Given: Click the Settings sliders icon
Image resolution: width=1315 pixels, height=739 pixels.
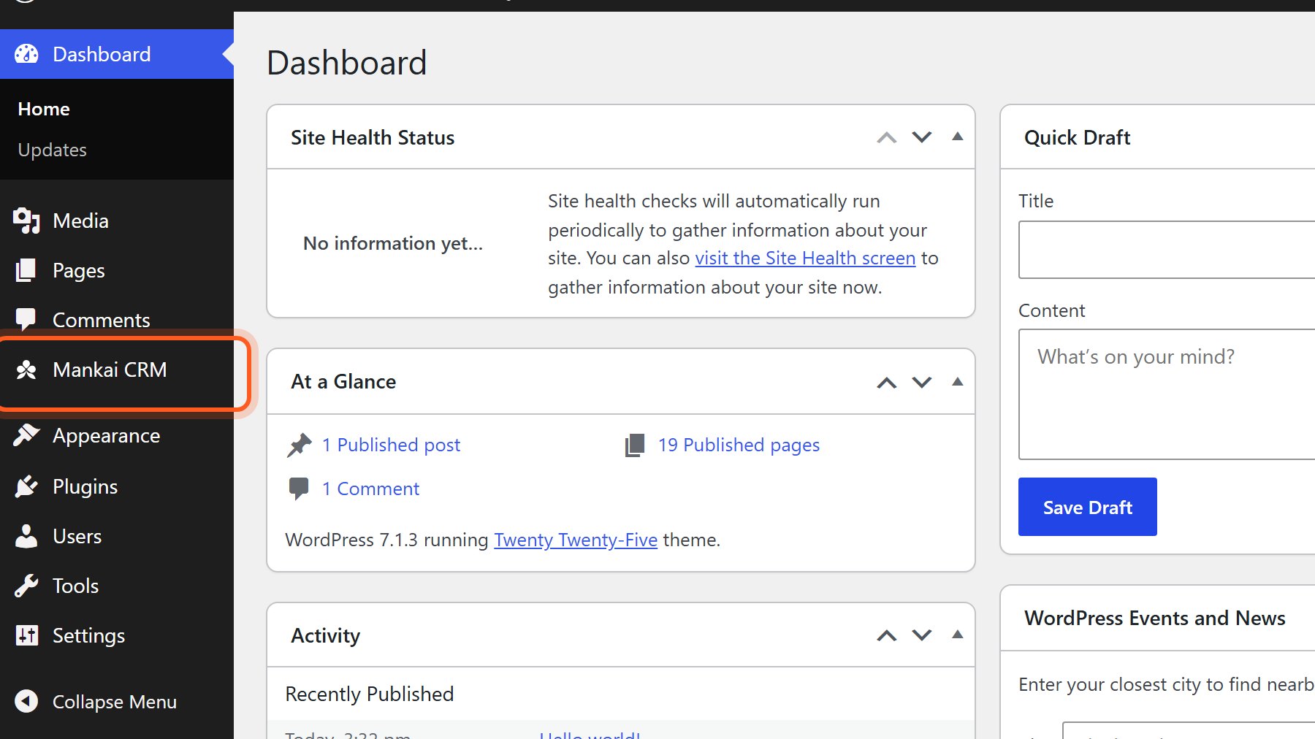Looking at the screenshot, I should pyautogui.click(x=26, y=635).
